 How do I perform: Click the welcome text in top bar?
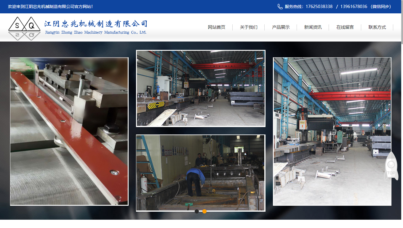click(x=50, y=7)
